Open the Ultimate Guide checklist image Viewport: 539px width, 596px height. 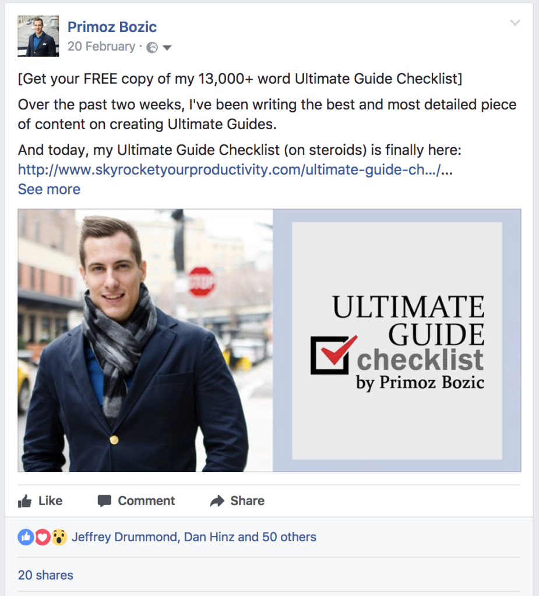pyautogui.click(x=269, y=340)
